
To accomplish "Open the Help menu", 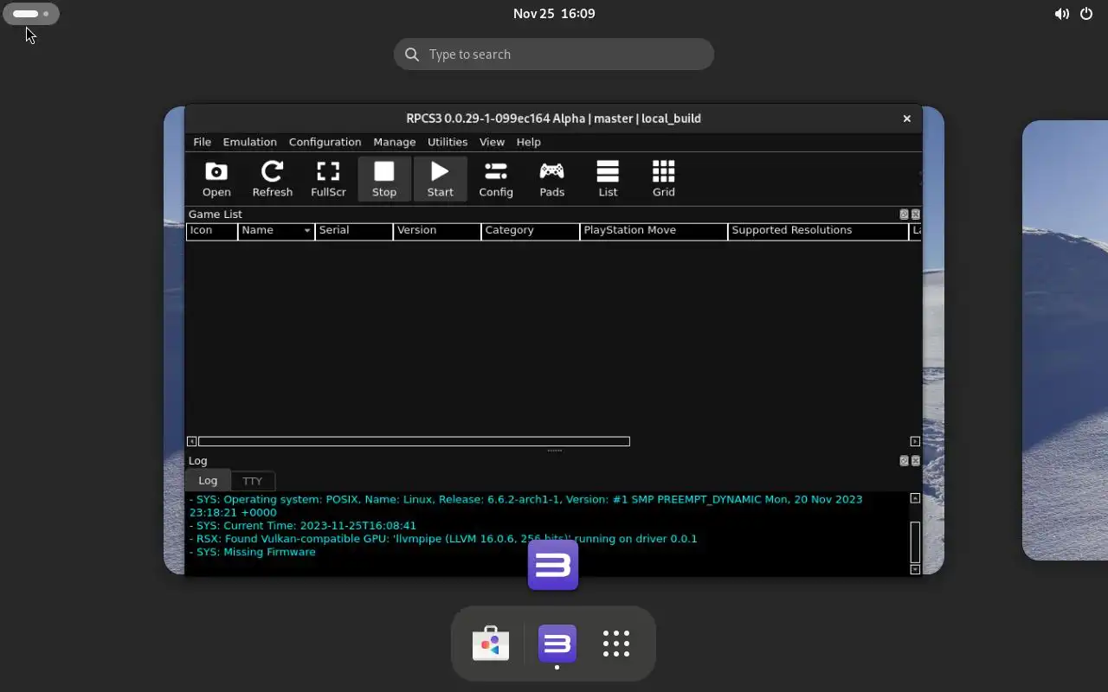I will point(528,142).
